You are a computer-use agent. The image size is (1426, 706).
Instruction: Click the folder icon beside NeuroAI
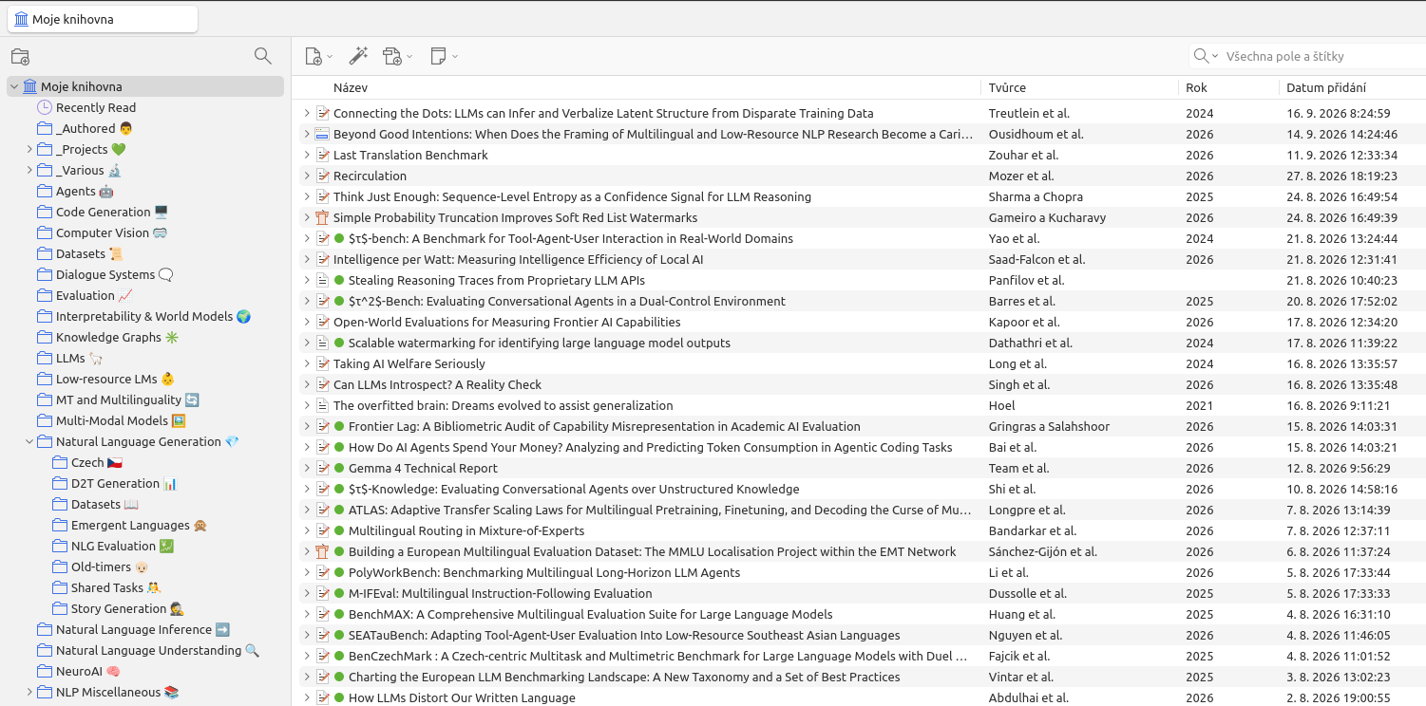pyautogui.click(x=45, y=671)
